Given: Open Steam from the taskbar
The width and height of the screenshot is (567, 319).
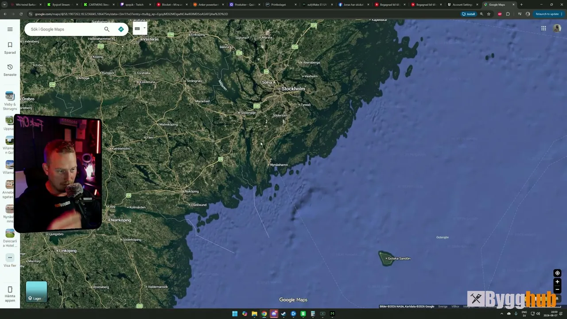Looking at the screenshot, I should [283, 314].
